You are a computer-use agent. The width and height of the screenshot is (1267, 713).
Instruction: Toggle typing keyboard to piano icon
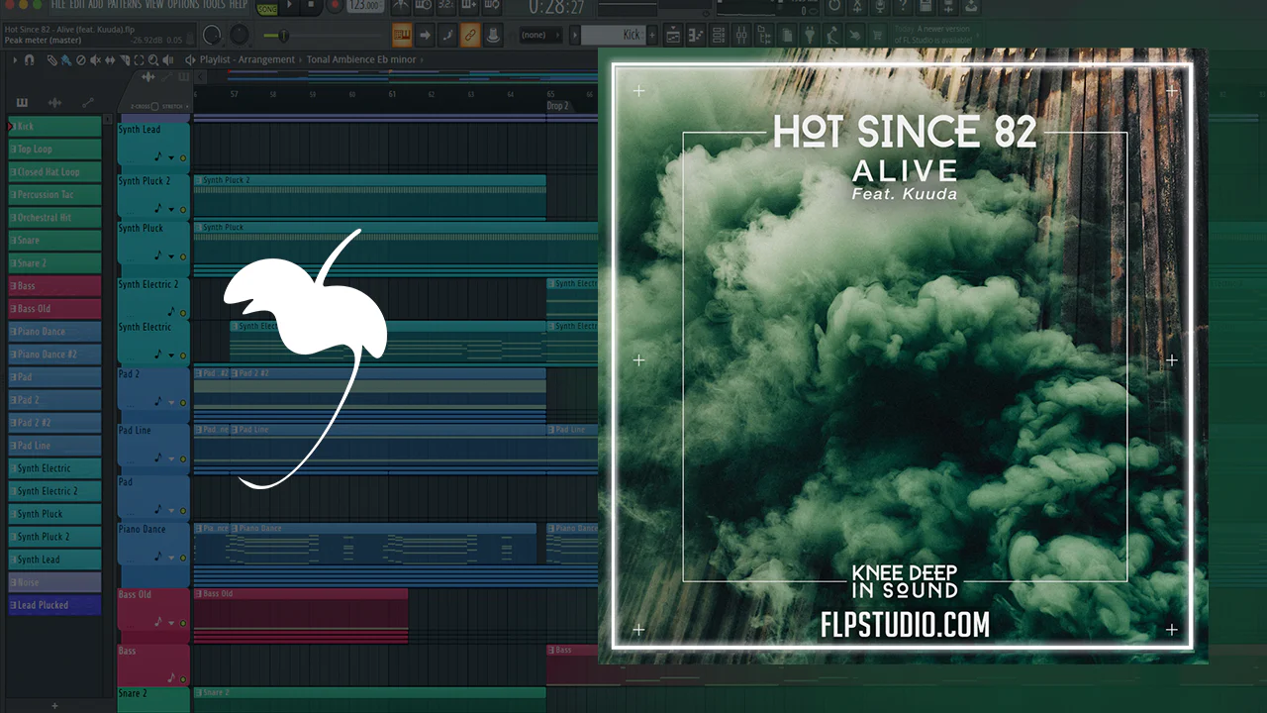click(402, 35)
